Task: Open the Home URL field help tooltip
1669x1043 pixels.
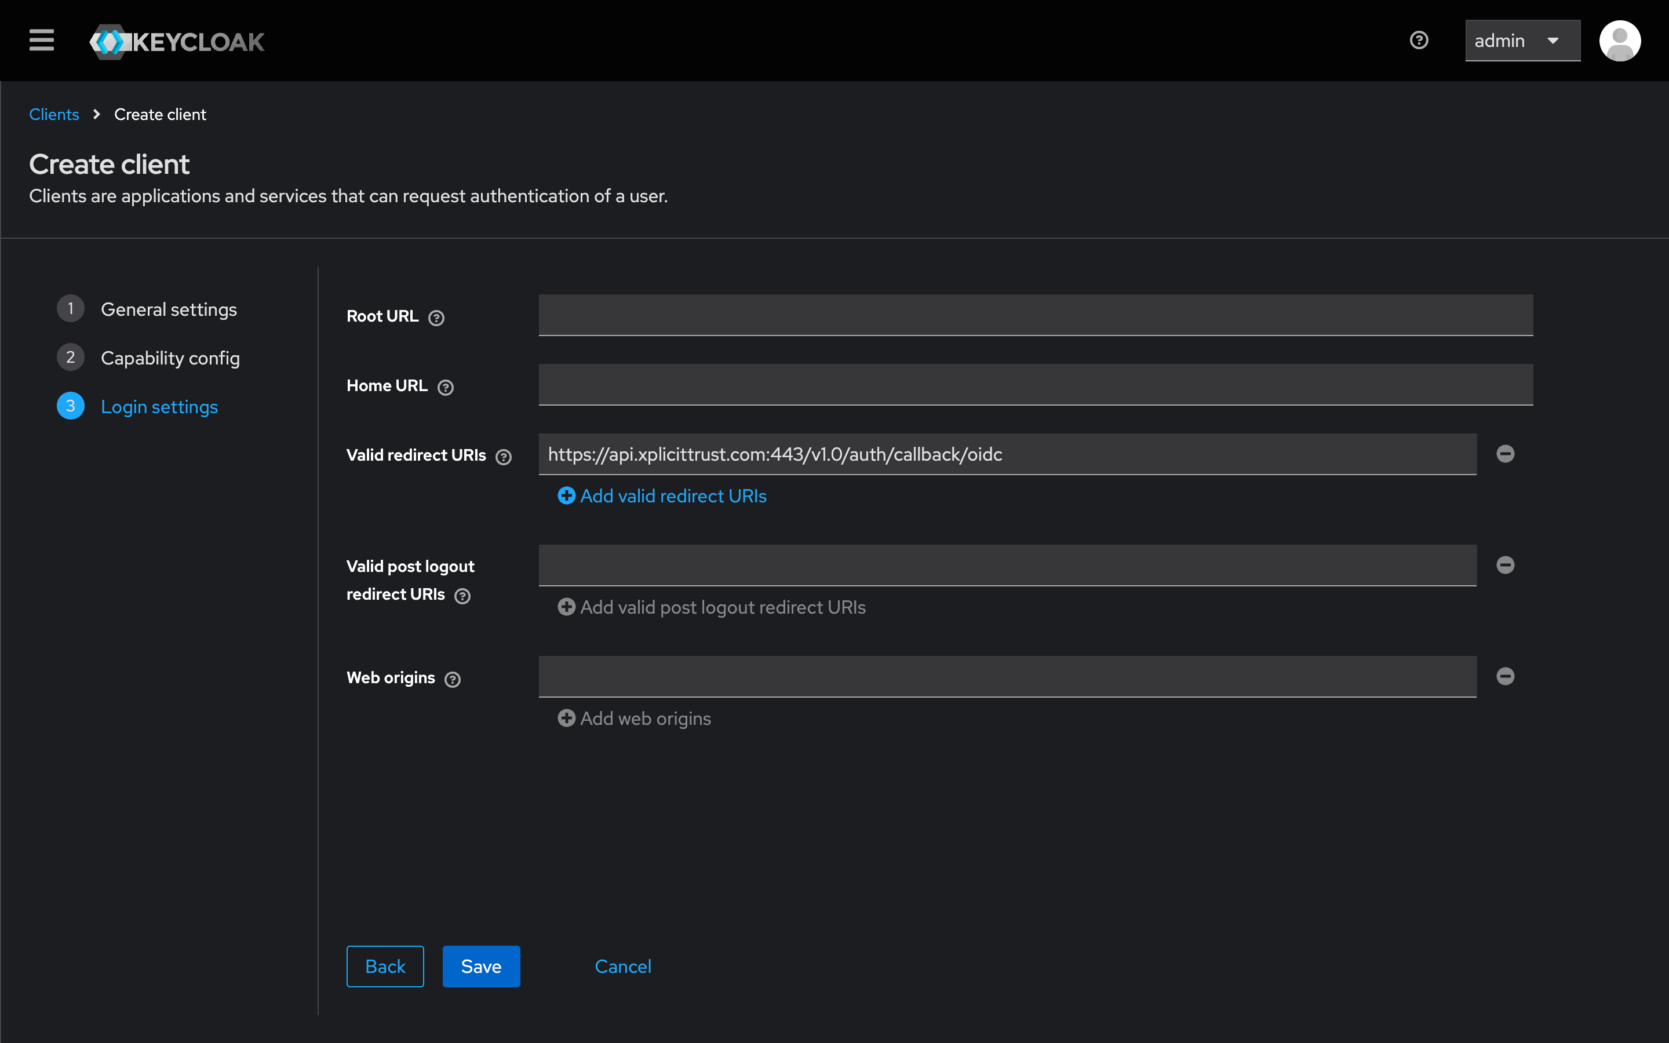Action: [446, 387]
